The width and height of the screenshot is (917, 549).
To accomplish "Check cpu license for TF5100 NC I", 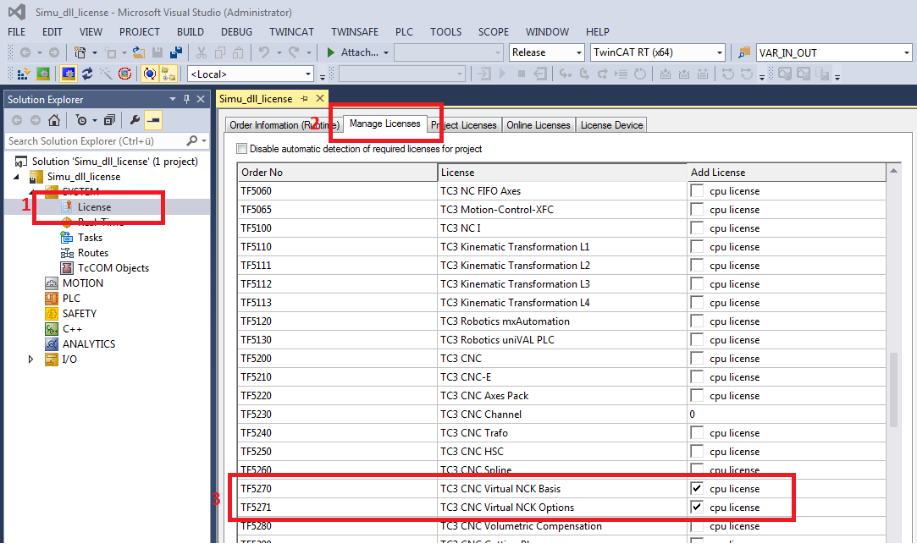I will click(x=697, y=228).
